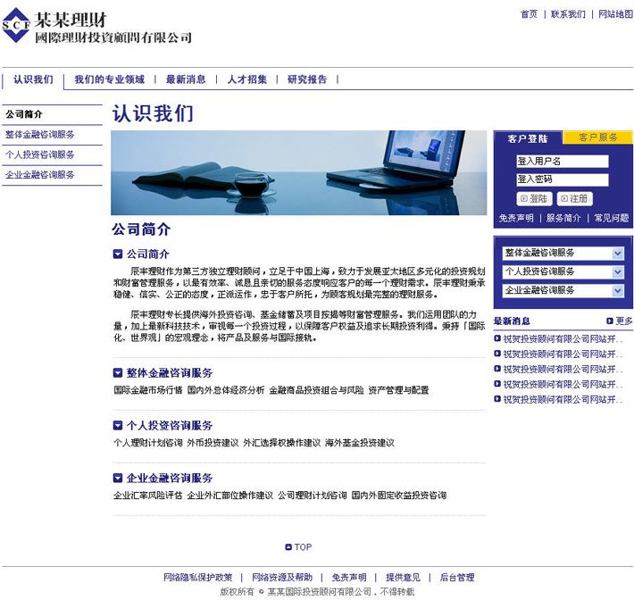The height and width of the screenshot is (600, 634).
Task: Open 提供意见 footer link
Action: click(403, 578)
